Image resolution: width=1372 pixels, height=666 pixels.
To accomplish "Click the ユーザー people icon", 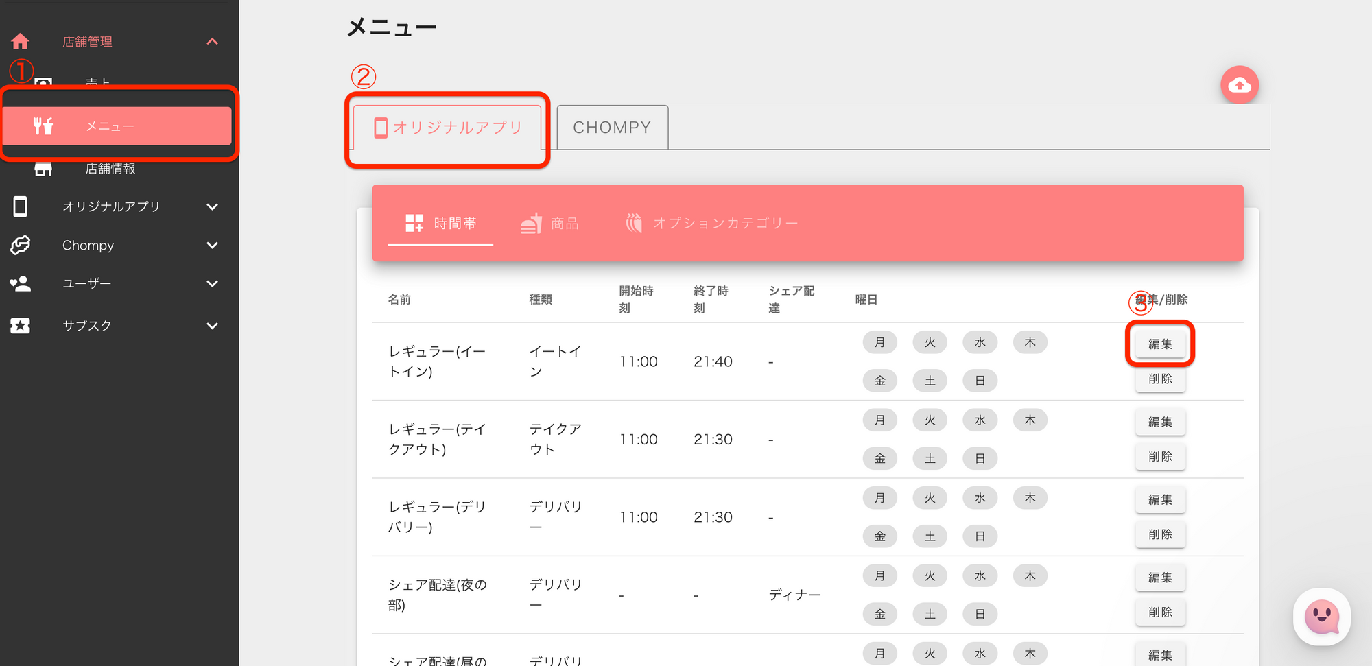I will point(21,283).
